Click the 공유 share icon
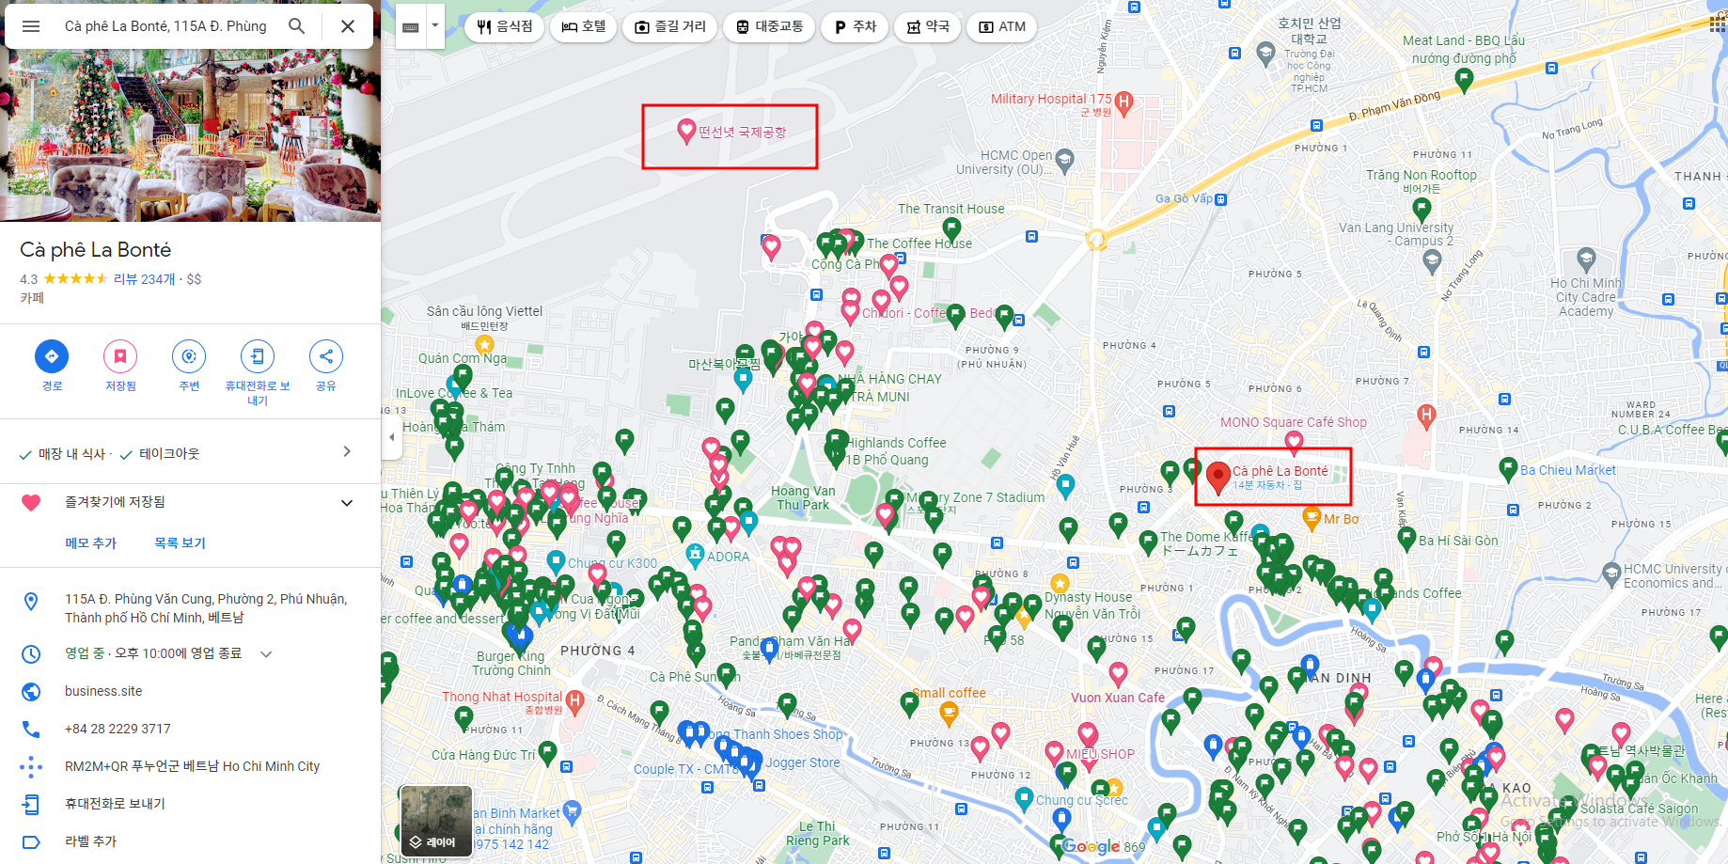Viewport: 1728px width, 864px height. click(326, 356)
